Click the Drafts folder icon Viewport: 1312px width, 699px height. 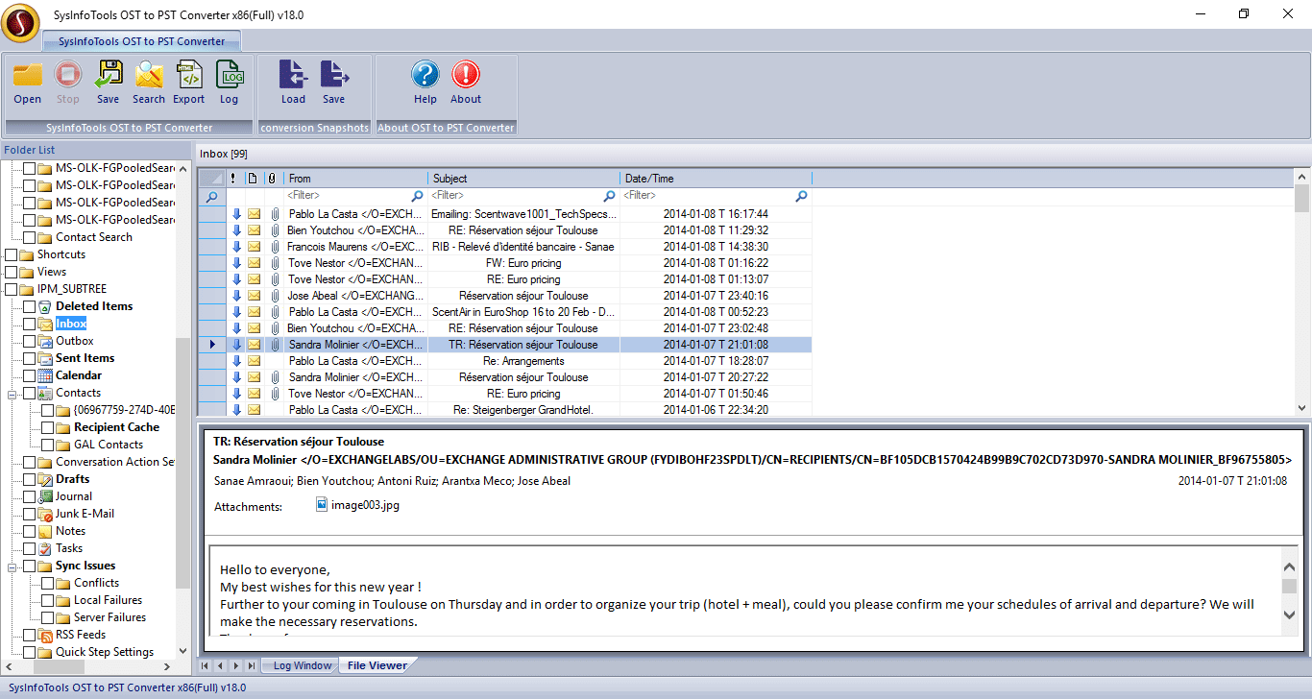tap(46, 479)
